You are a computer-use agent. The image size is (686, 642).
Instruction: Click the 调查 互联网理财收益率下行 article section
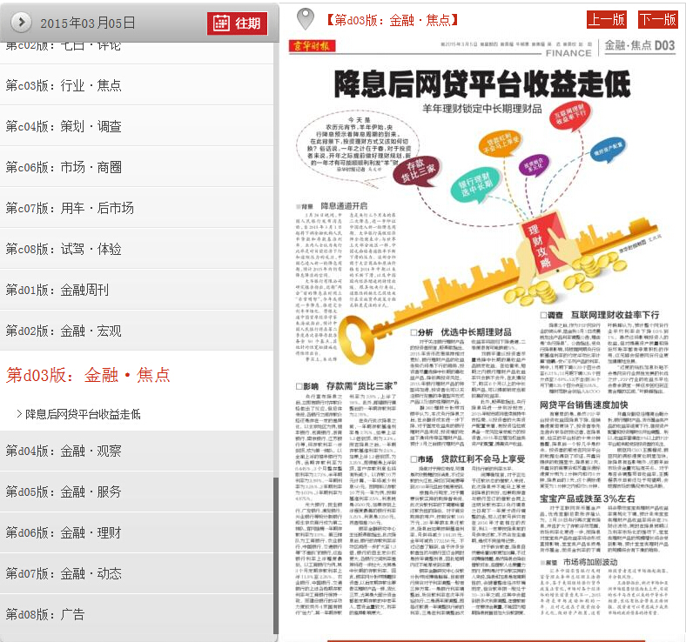click(604, 352)
